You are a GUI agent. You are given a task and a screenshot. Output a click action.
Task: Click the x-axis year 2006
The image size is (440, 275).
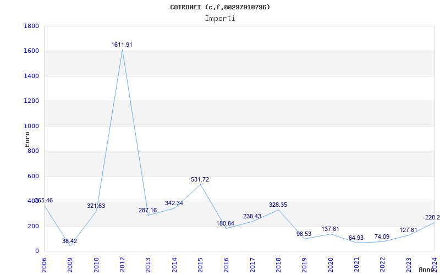tap(44, 265)
